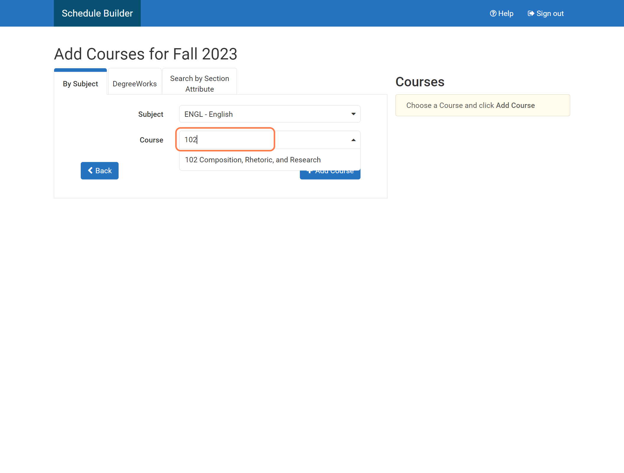The height and width of the screenshot is (473, 624).
Task: Click the Back button
Action: click(x=100, y=171)
